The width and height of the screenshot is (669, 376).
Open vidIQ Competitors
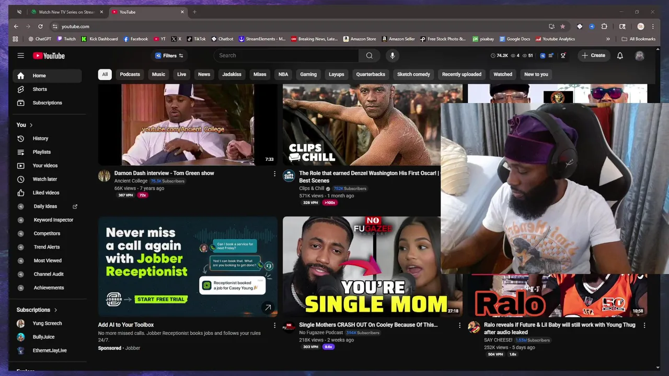point(47,233)
